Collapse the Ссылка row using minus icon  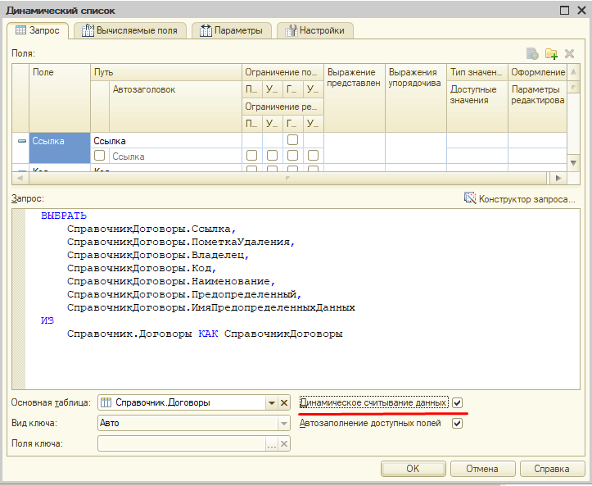point(21,142)
